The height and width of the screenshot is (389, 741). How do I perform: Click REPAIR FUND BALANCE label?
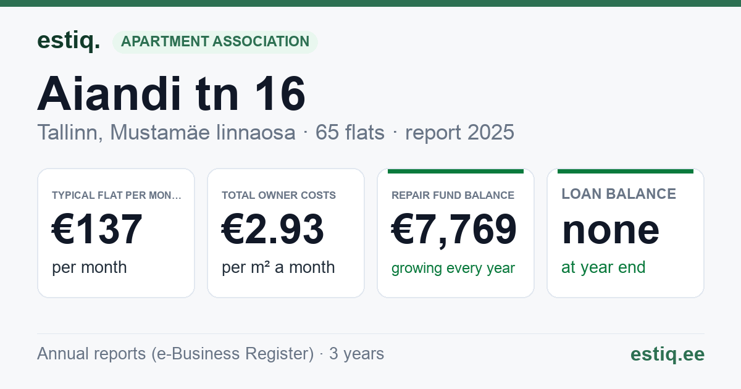(453, 195)
